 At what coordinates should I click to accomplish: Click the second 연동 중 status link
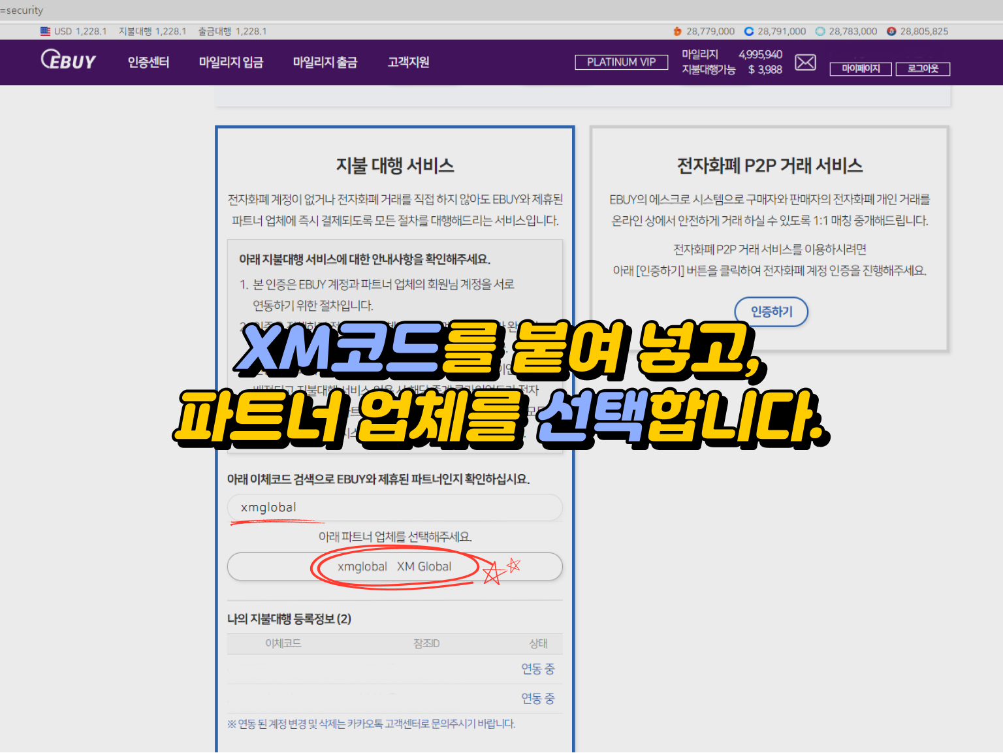coord(537,698)
